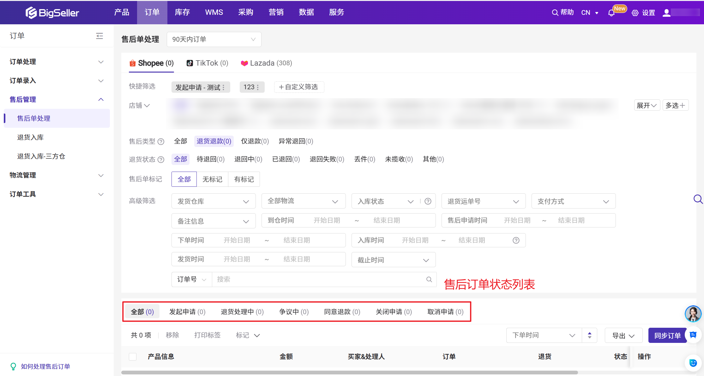704x376 pixels.
Task: Select 退货退款(0) after-sales type
Action: (214, 141)
